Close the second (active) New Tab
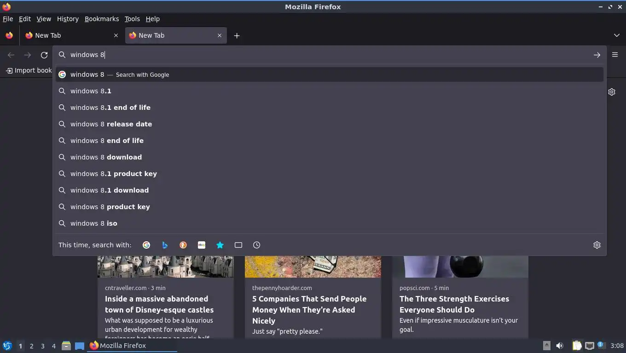The height and width of the screenshot is (353, 626). pos(220,35)
